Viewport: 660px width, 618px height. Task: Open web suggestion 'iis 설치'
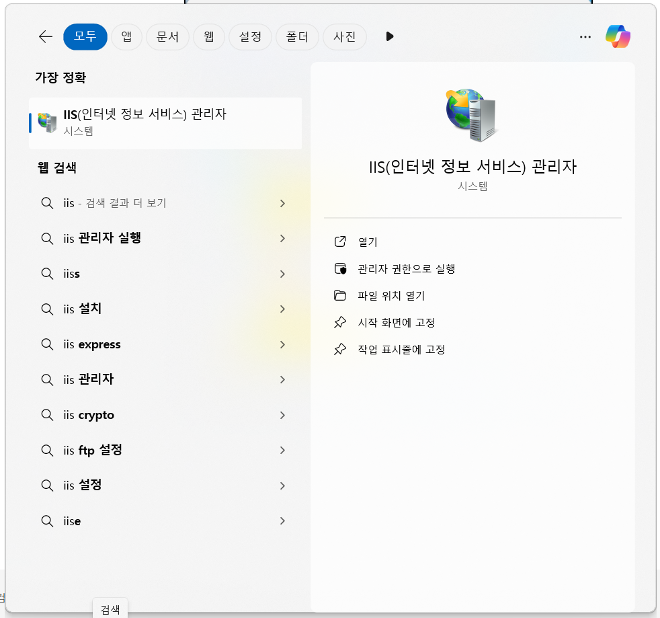(165, 309)
